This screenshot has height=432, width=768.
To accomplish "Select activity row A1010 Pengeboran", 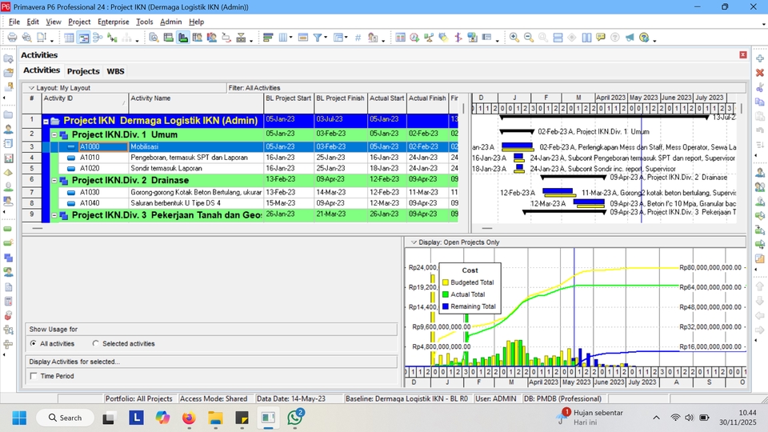I will [x=250, y=158].
